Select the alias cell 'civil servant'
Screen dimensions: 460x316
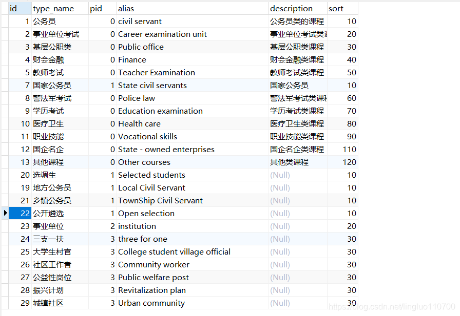coord(193,22)
